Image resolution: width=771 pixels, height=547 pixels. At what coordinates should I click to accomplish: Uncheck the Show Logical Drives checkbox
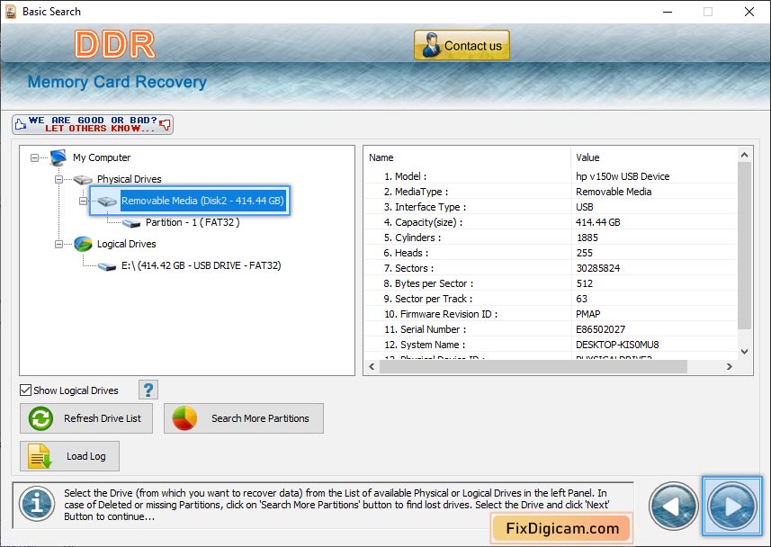click(x=25, y=390)
